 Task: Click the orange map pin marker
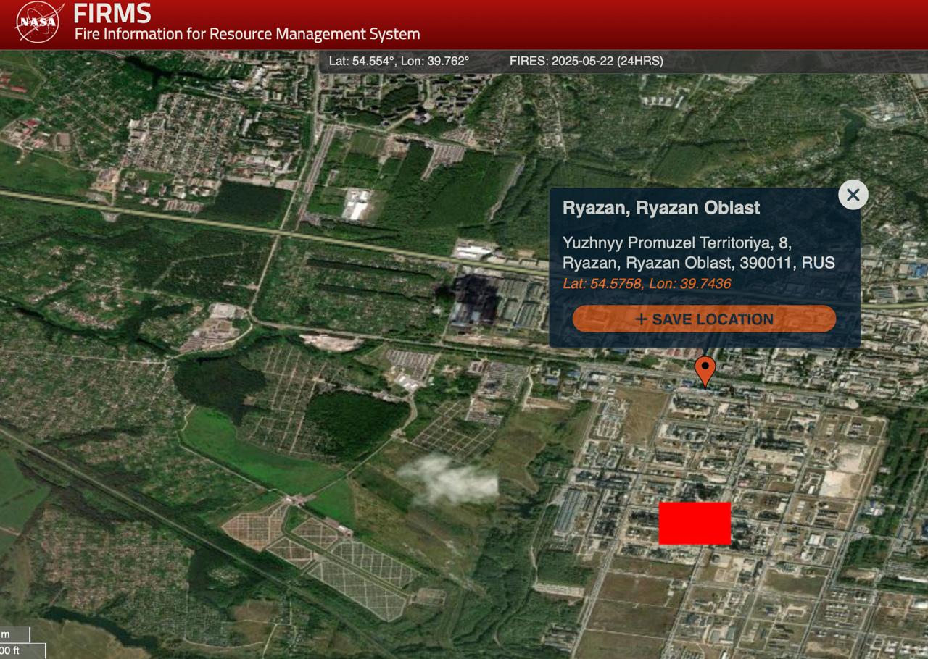tap(705, 371)
